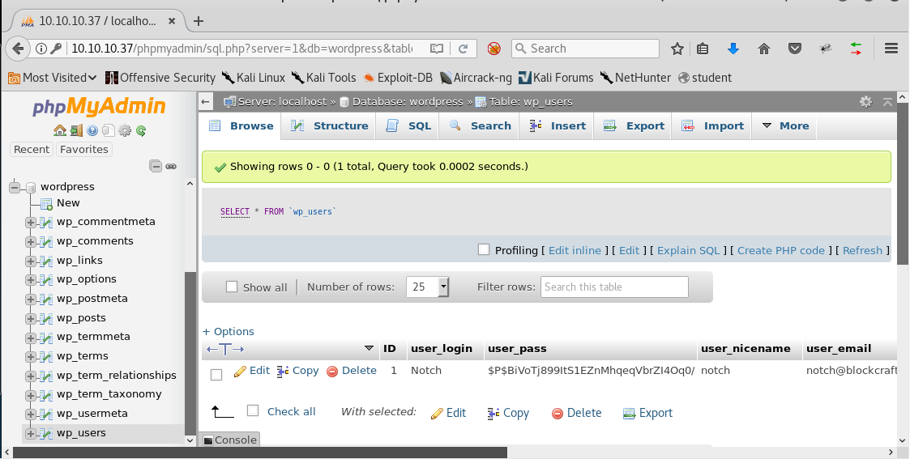
Task: Check the Show all checkbox
Action: (232, 287)
